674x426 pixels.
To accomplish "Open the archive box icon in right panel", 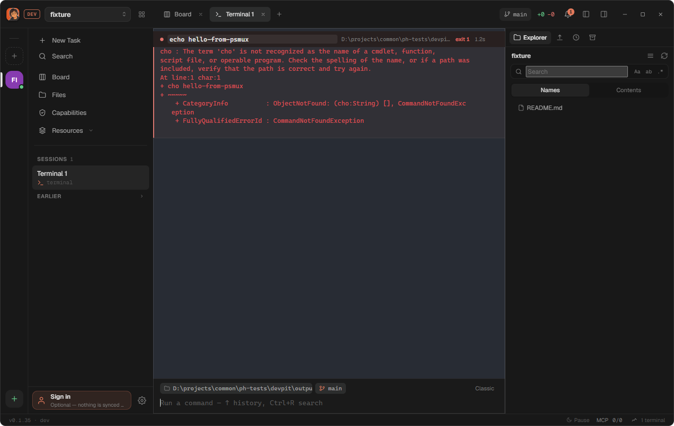I will pos(592,38).
